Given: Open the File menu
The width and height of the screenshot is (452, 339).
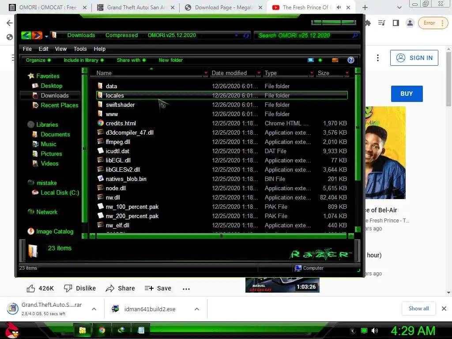Looking at the screenshot, I should [27, 49].
